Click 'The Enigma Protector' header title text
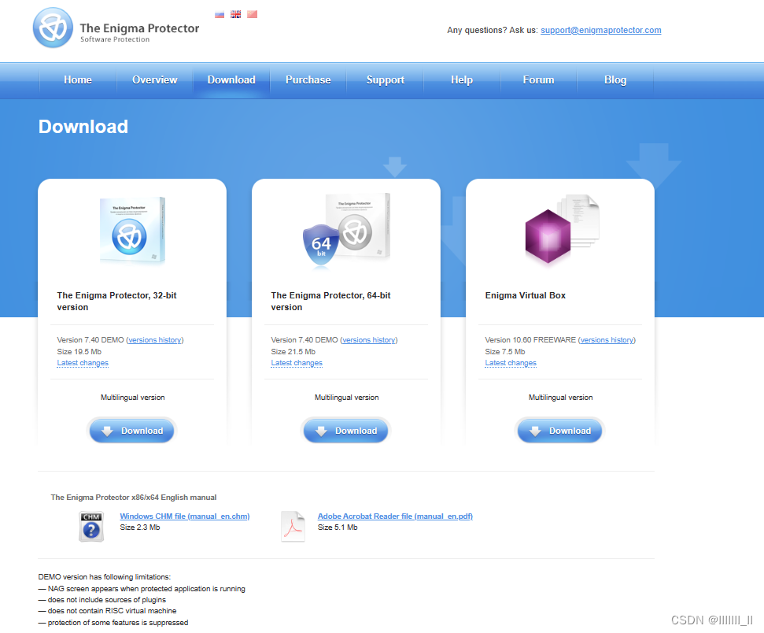 tap(139, 28)
